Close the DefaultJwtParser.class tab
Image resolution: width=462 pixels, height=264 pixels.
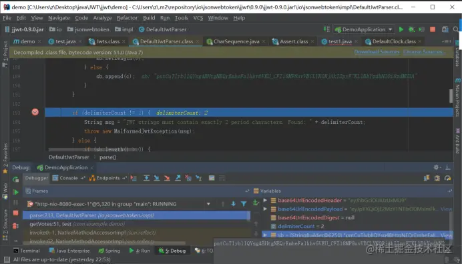pyautogui.click(x=198, y=41)
